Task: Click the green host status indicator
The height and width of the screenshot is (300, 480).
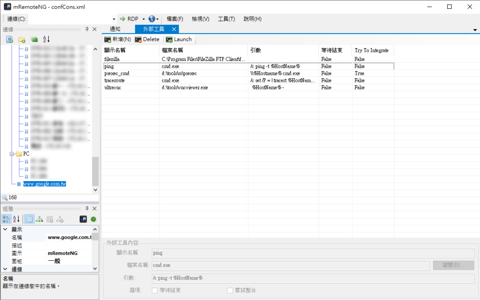Action: pos(93,219)
